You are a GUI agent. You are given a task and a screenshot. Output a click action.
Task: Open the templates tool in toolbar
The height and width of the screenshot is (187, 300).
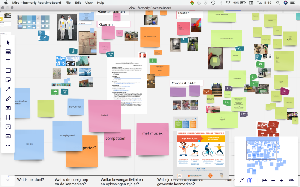8,52
